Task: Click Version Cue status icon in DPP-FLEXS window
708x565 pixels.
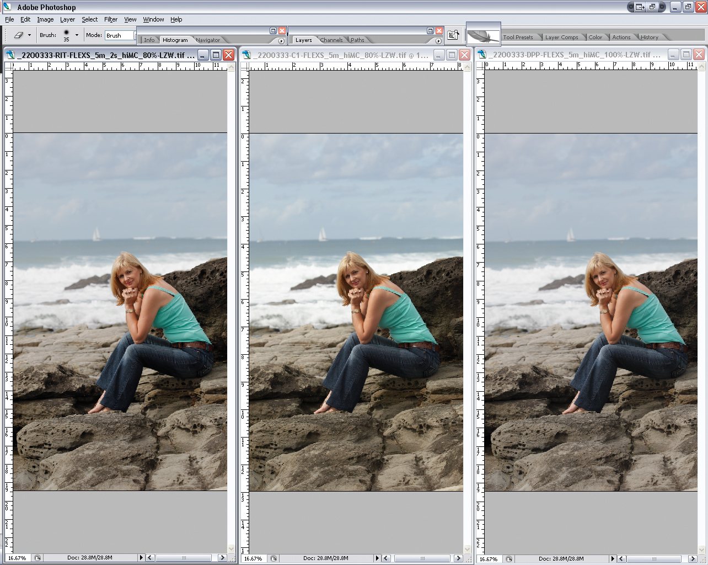Action: pyautogui.click(x=509, y=558)
